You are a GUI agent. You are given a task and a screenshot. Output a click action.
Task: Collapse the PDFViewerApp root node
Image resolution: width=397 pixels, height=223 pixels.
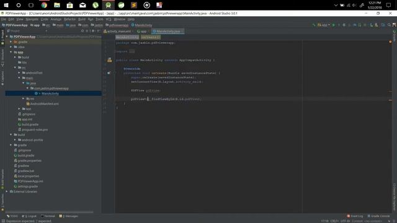pyautogui.click(x=7, y=37)
